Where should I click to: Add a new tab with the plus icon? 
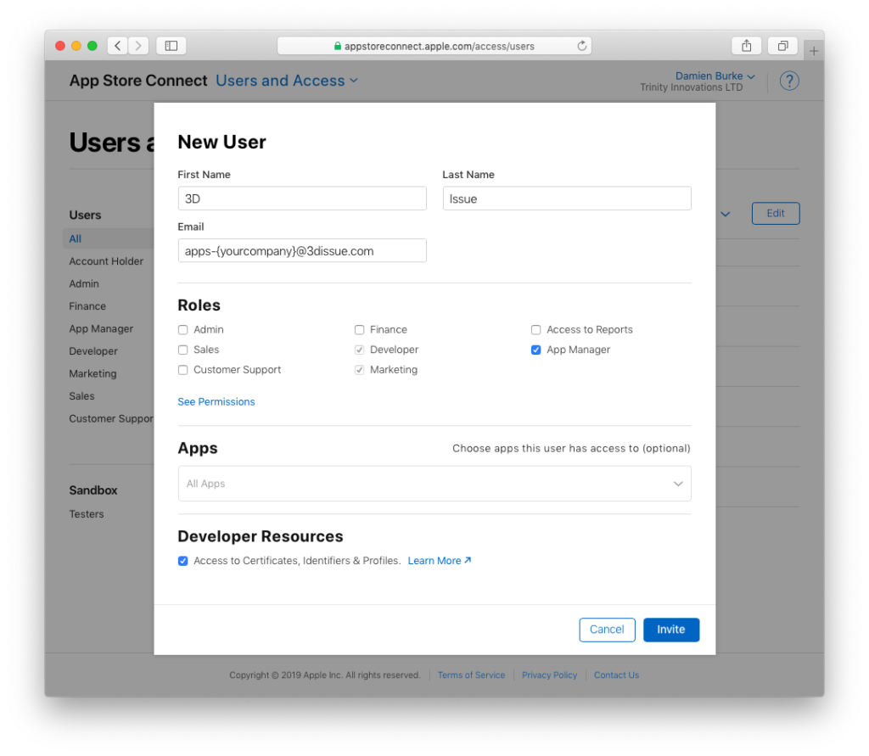pos(814,51)
